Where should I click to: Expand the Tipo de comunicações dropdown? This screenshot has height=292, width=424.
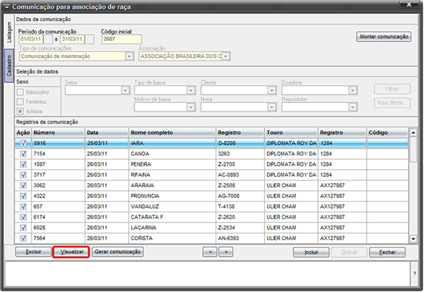129,56
